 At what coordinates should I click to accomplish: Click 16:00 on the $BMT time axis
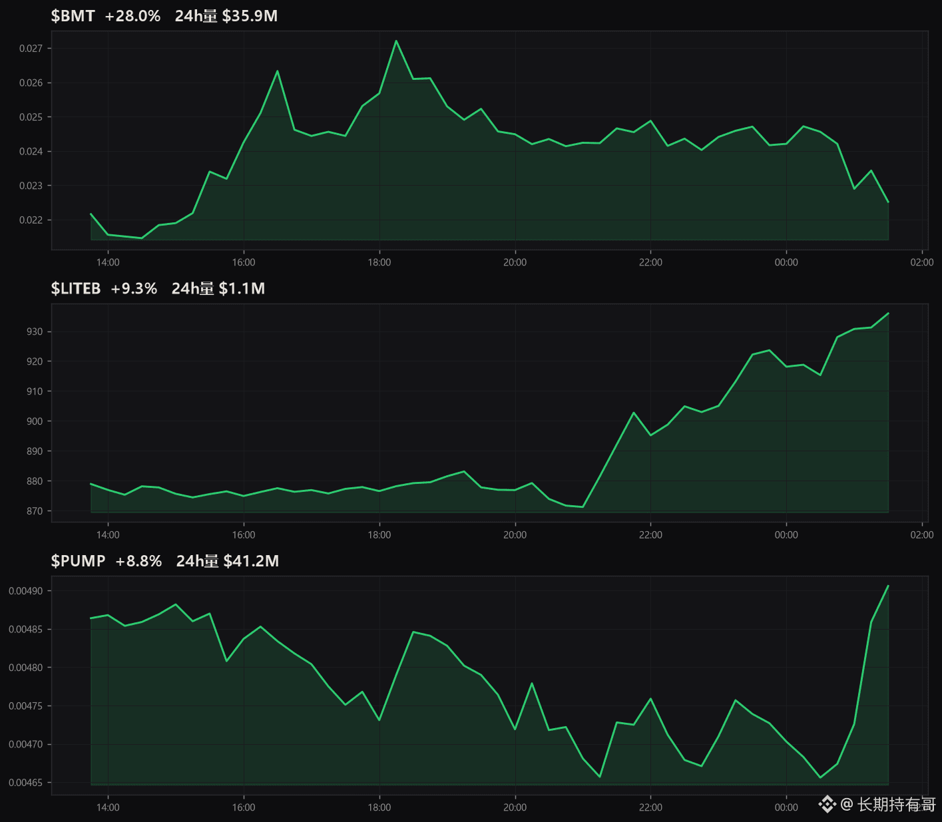click(244, 262)
